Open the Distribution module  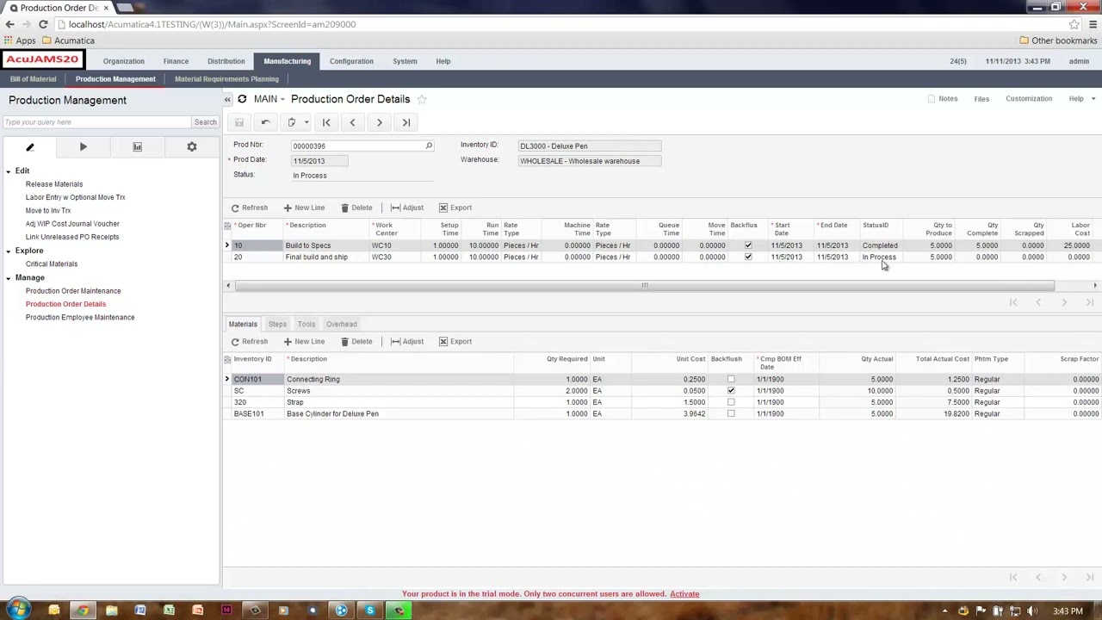click(x=226, y=61)
